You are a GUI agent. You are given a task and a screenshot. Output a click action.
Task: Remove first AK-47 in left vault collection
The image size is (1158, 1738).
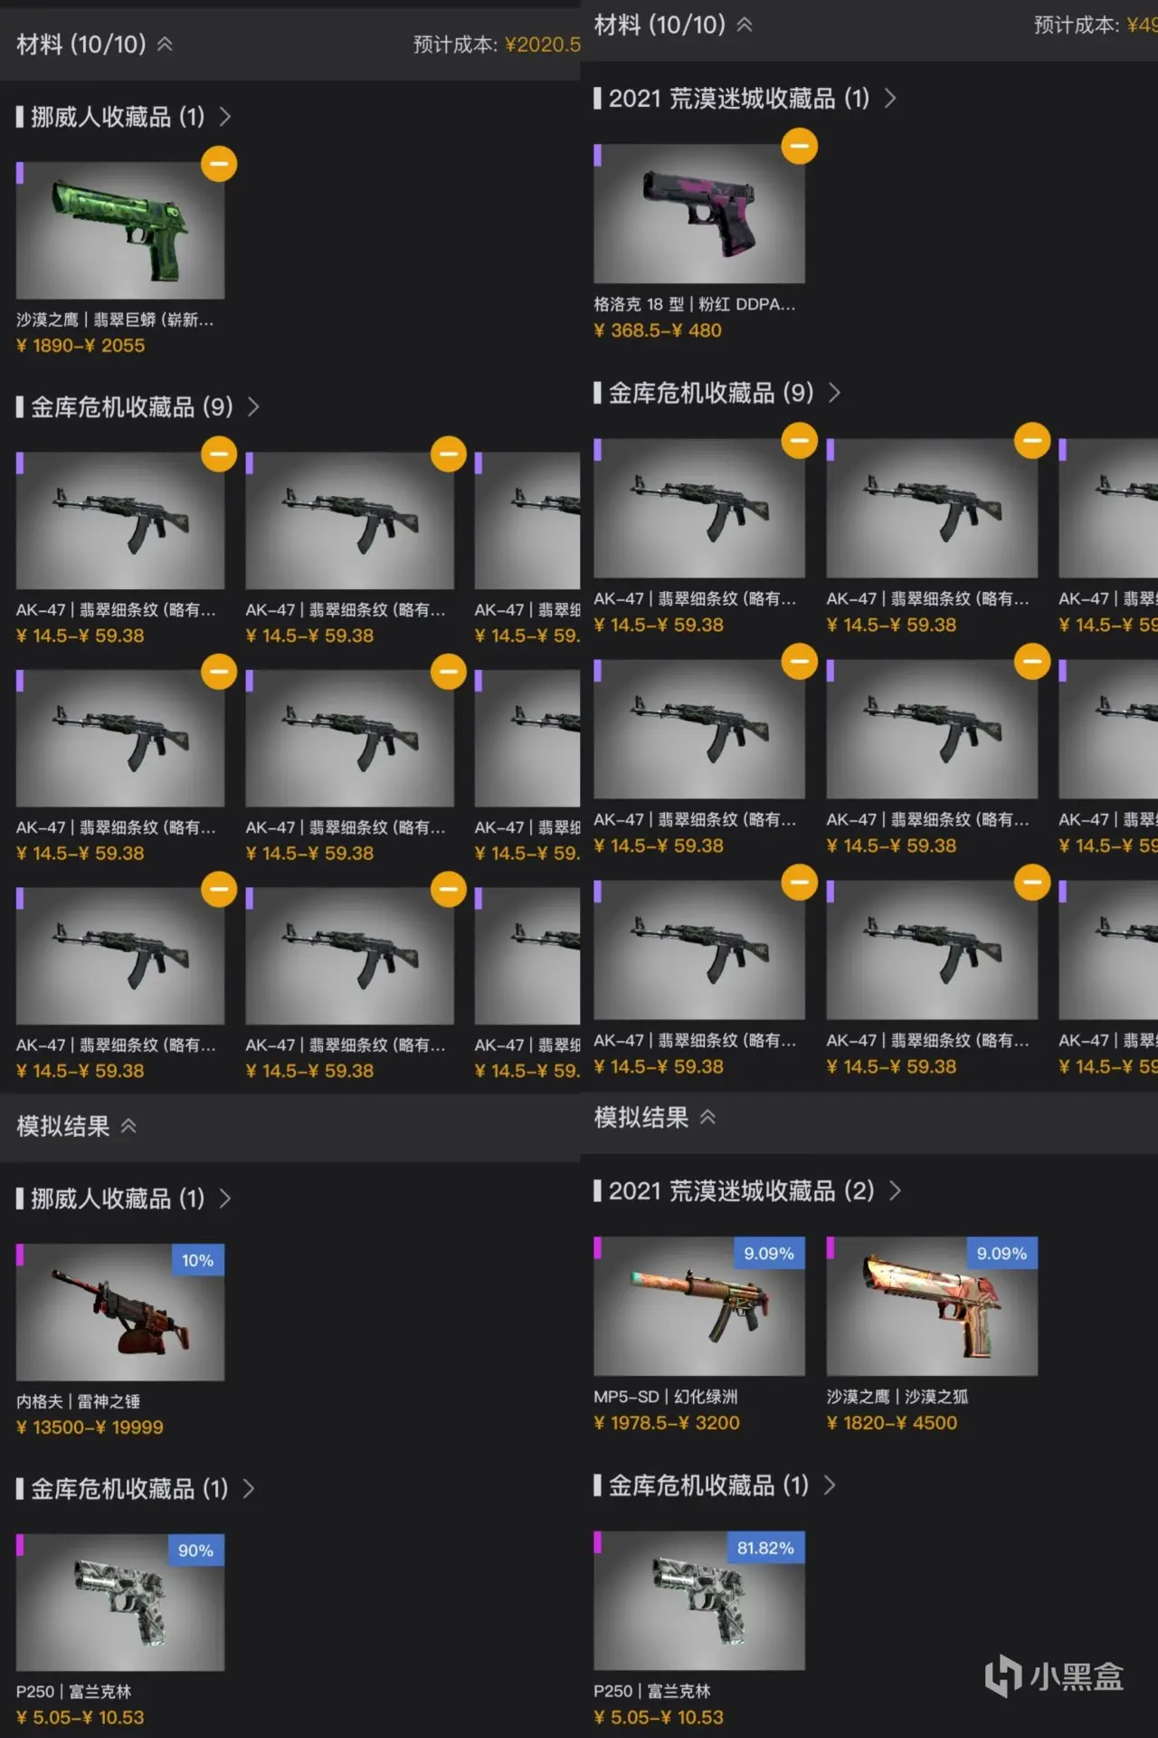[x=219, y=454]
